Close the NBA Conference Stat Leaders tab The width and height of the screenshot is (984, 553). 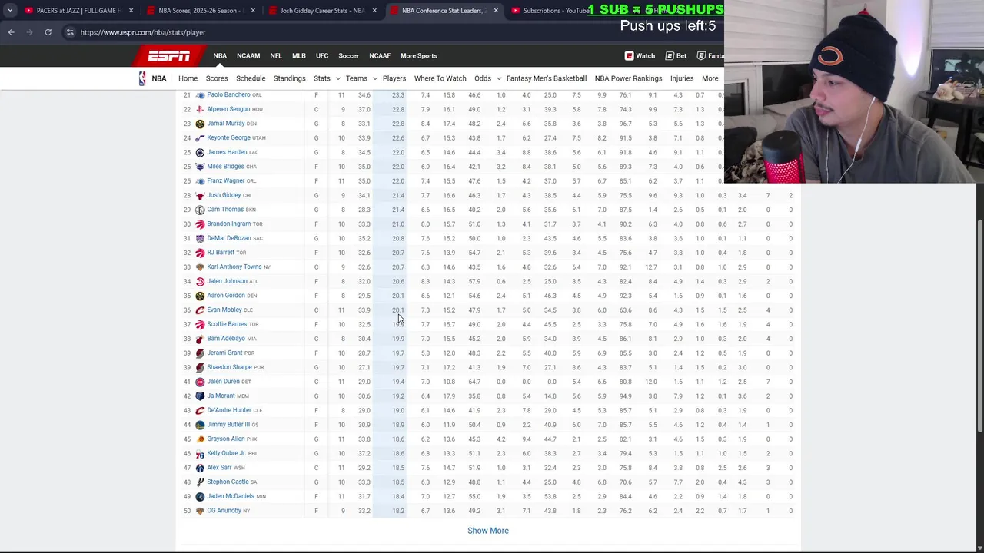(496, 11)
